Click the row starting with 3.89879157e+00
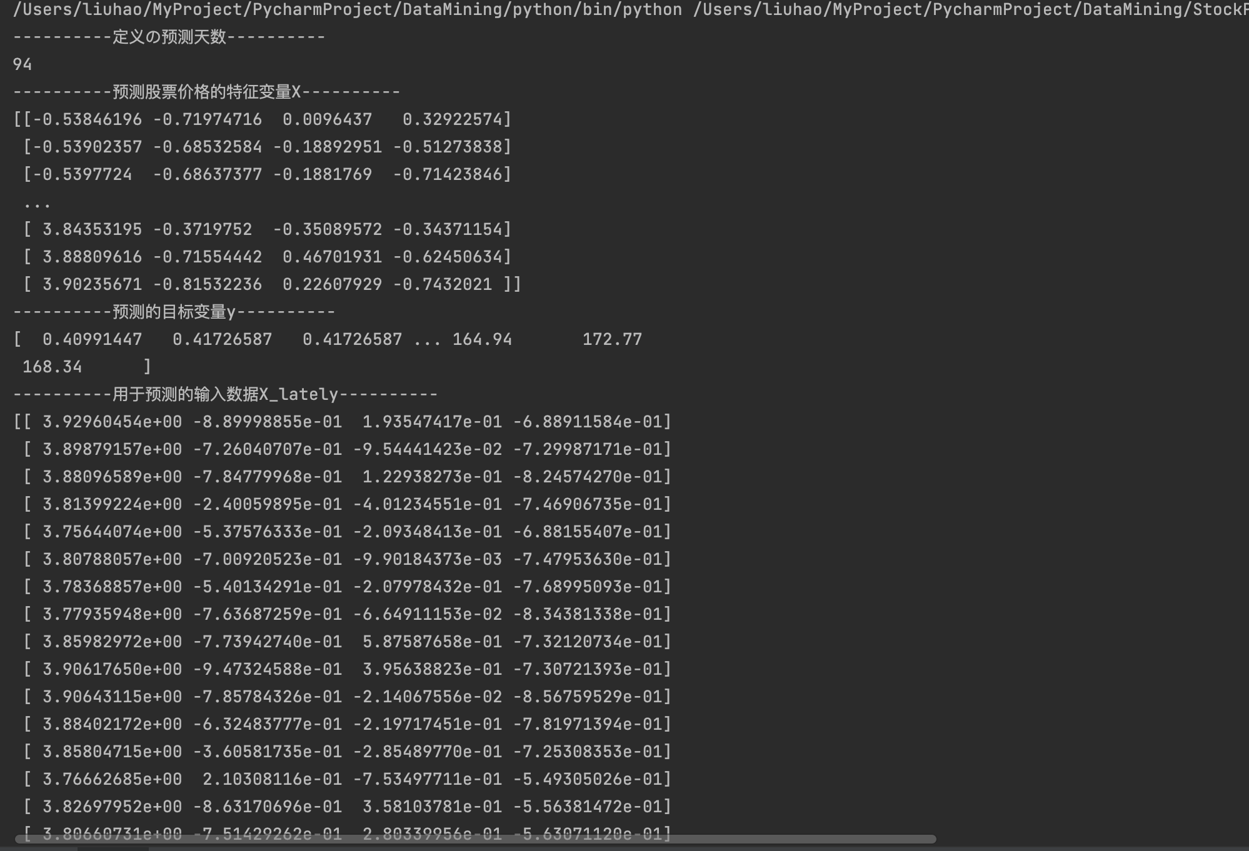Screen dimensions: 1249x851 (348, 449)
